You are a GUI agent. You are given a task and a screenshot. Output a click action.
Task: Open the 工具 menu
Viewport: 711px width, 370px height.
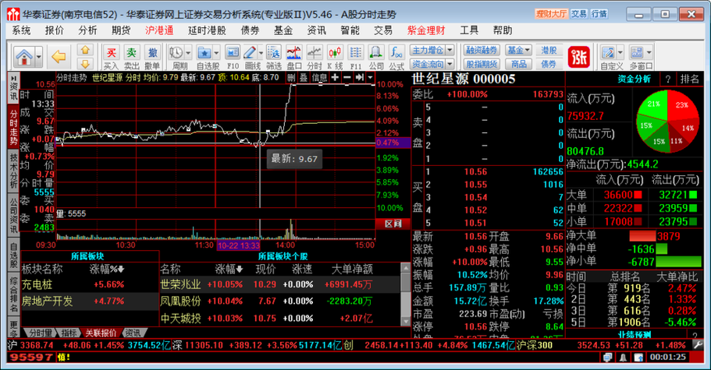coord(469,30)
